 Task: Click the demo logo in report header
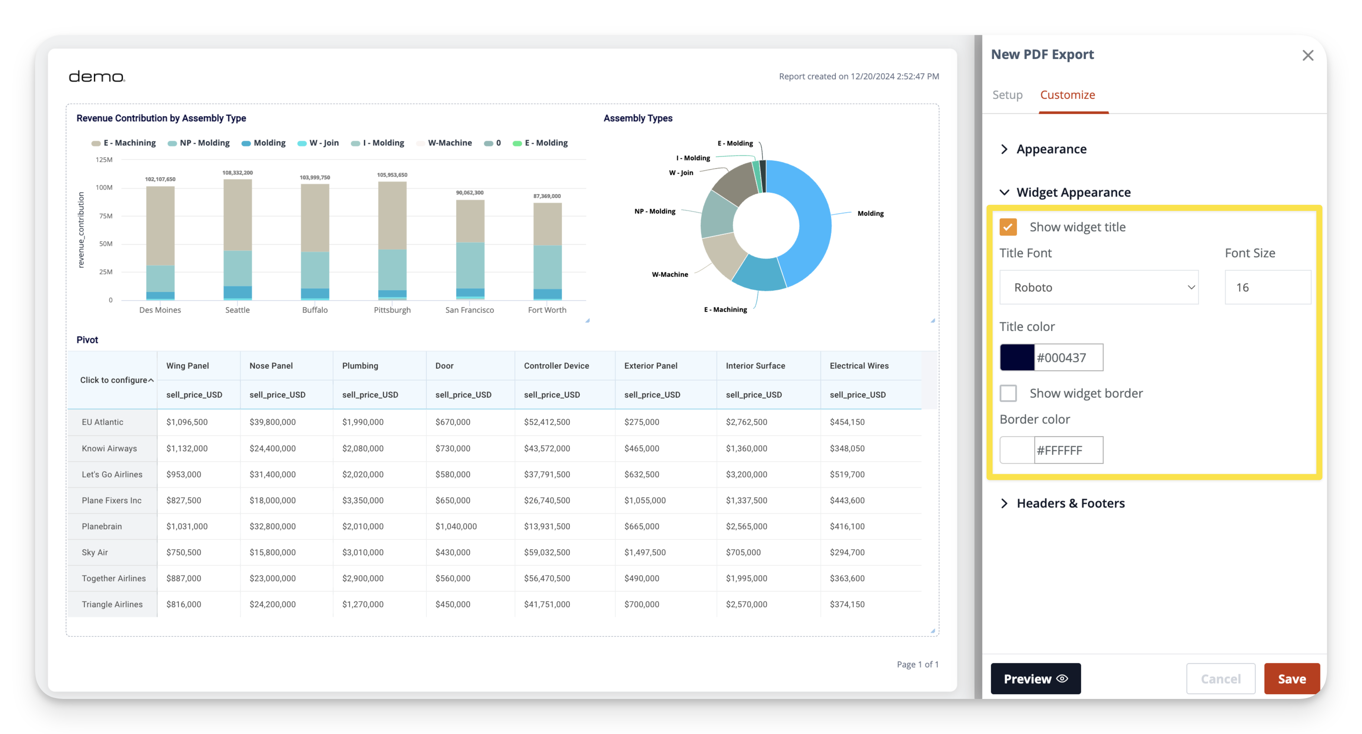pyautogui.click(x=97, y=77)
